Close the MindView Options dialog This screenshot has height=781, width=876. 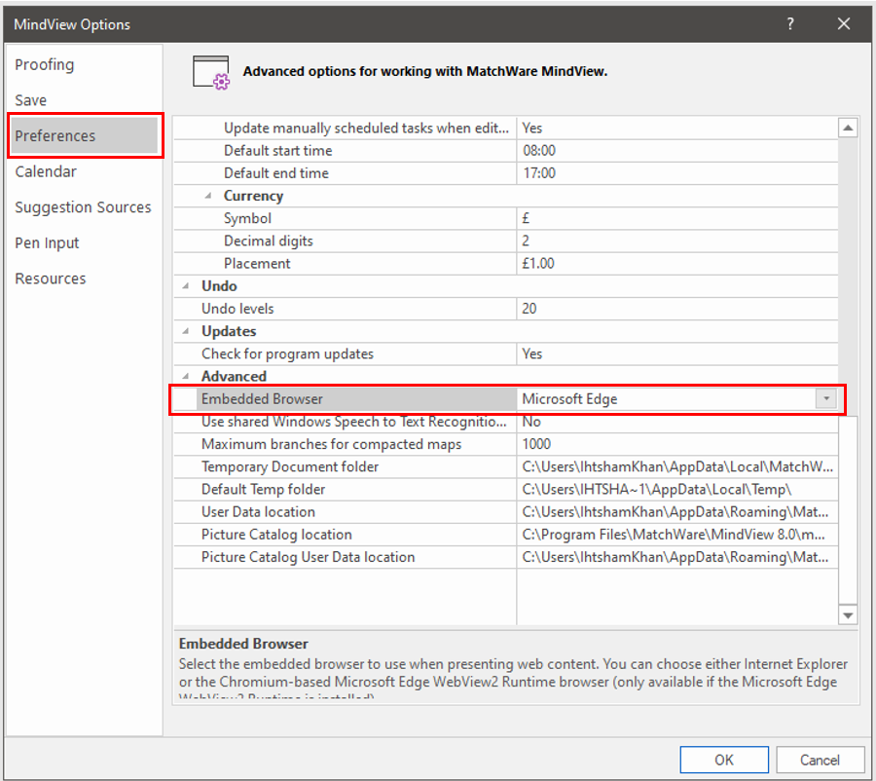844,24
